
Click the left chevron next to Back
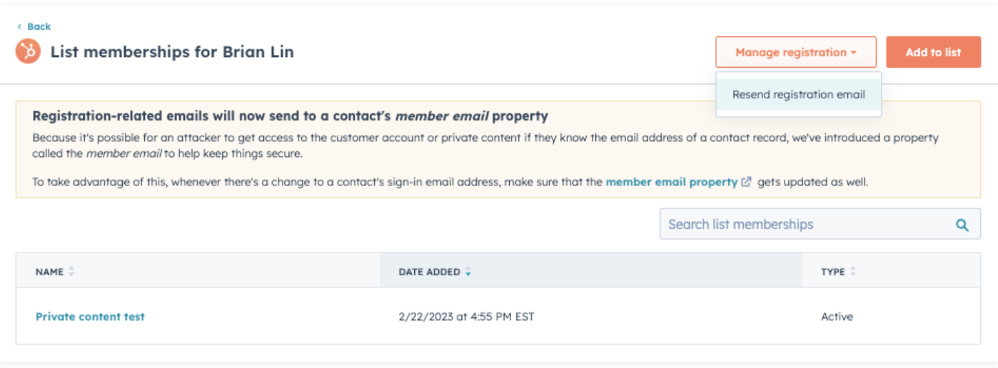pyautogui.click(x=19, y=26)
